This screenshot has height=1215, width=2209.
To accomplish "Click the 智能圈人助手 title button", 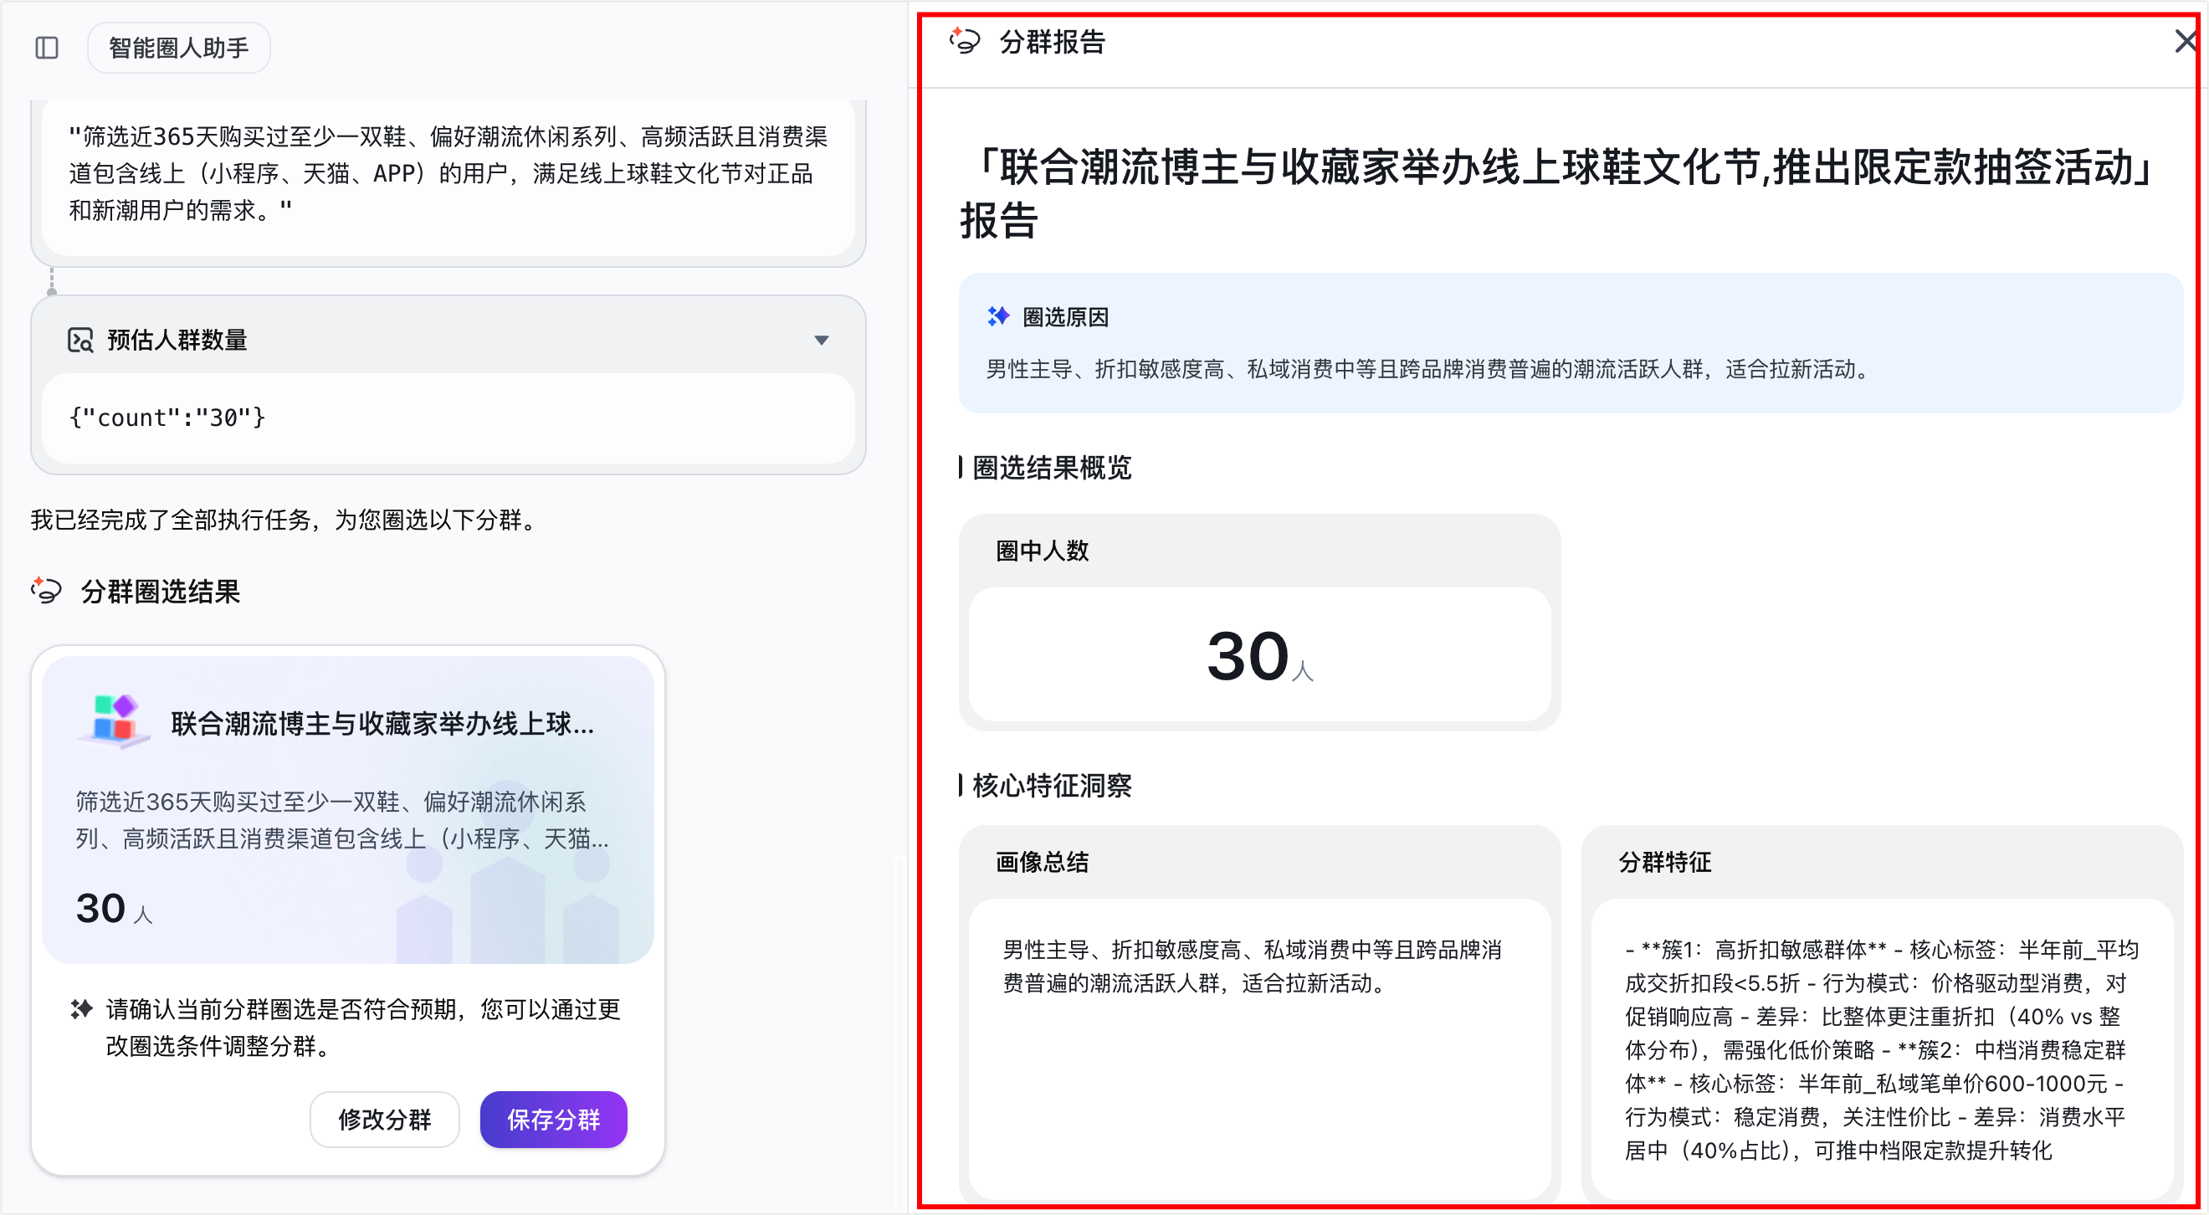I will point(178,48).
